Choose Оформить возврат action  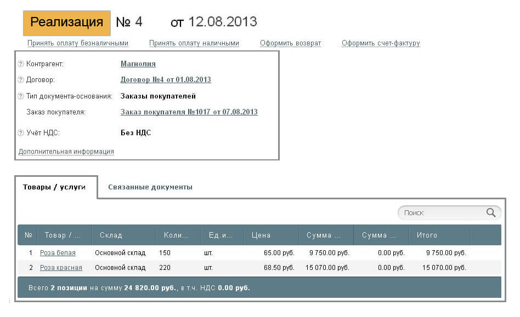coord(290,43)
